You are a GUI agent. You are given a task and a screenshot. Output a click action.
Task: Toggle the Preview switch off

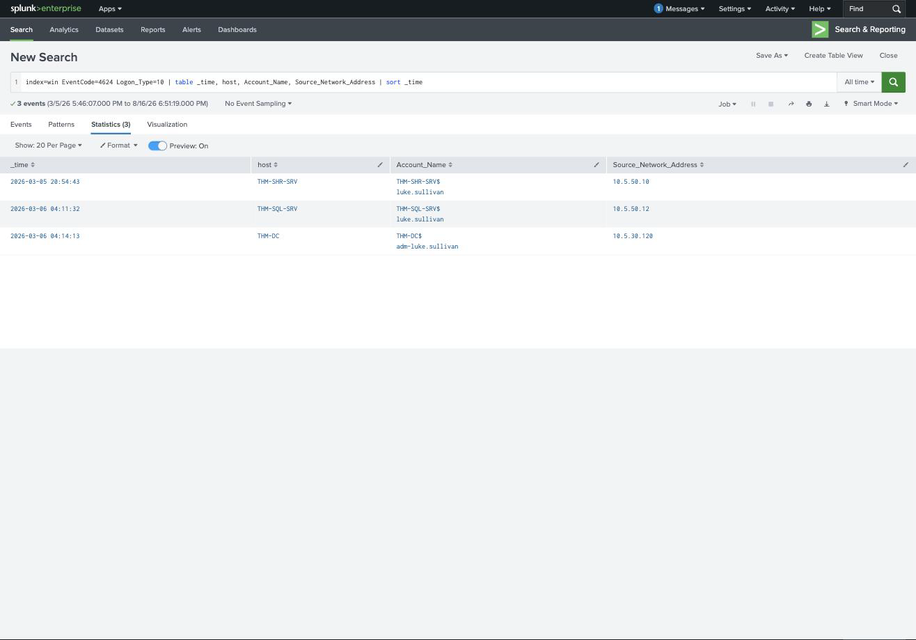(157, 146)
